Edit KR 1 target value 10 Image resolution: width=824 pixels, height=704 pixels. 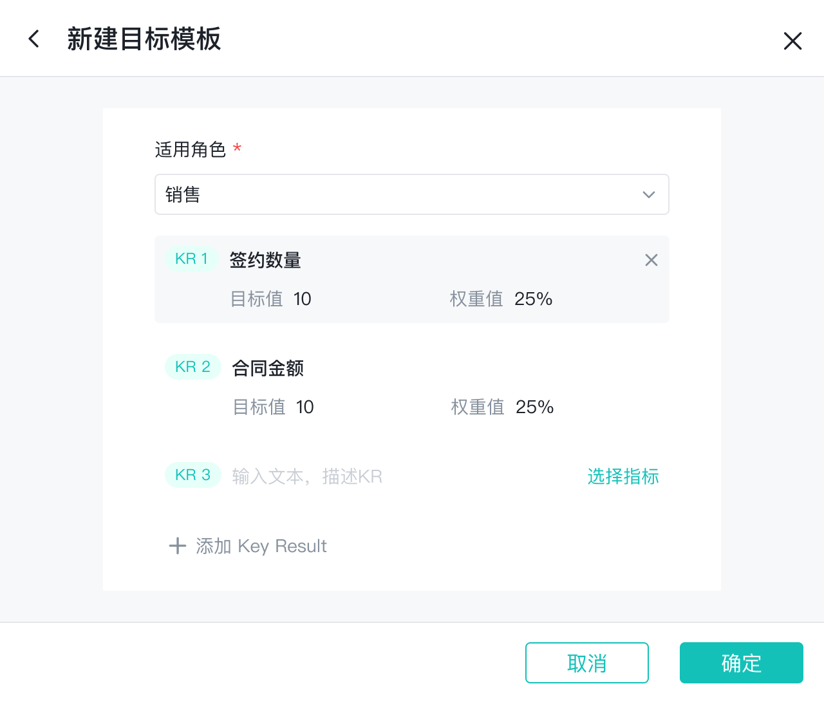tap(302, 299)
